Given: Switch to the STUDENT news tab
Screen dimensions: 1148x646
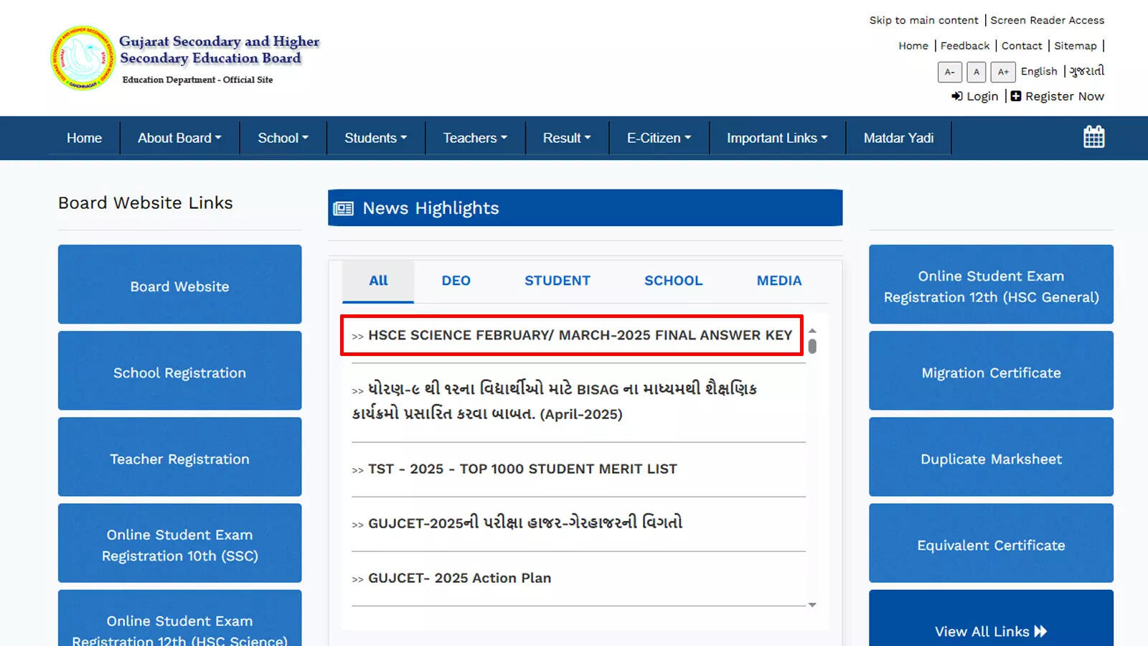Looking at the screenshot, I should (557, 281).
